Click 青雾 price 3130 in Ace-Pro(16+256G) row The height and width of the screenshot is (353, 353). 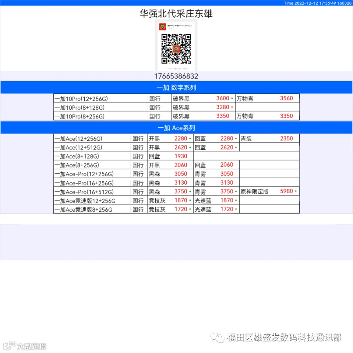[x=227, y=182]
